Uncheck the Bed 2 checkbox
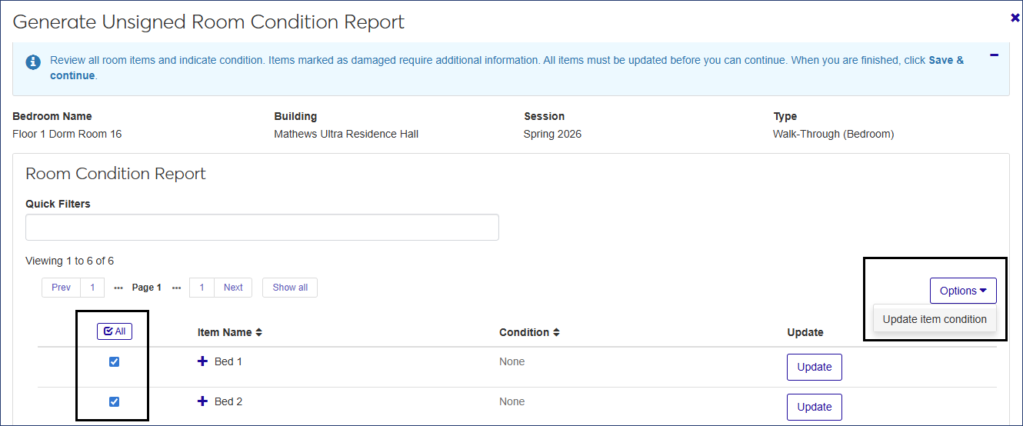The height and width of the screenshot is (426, 1023). pos(115,401)
